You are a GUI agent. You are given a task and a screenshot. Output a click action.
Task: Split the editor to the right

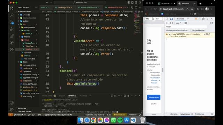pyautogui.click(x=136, y=7)
